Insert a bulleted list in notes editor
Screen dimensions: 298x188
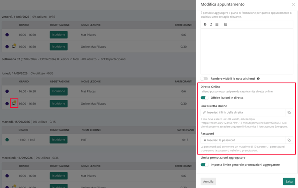(x=217, y=24)
